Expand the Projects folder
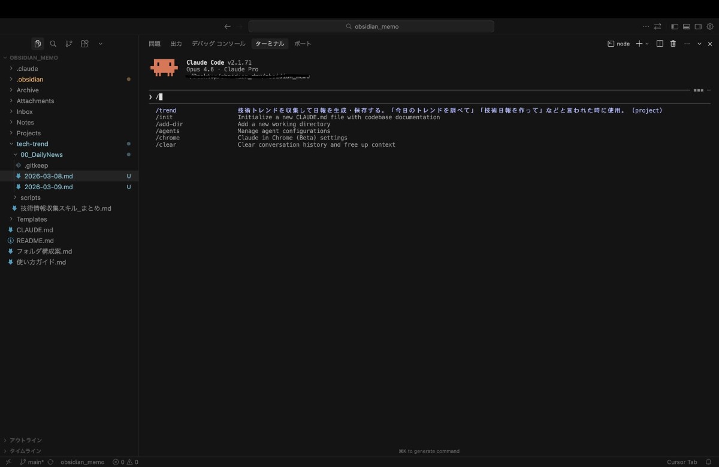This screenshot has height=467, width=719. (x=28, y=133)
